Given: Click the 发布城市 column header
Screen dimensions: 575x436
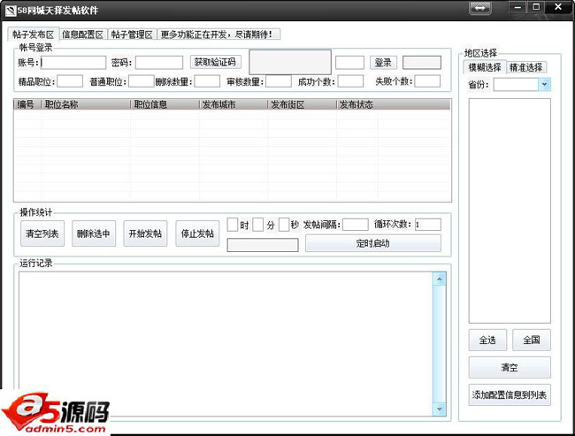Looking at the screenshot, I should (234, 104).
